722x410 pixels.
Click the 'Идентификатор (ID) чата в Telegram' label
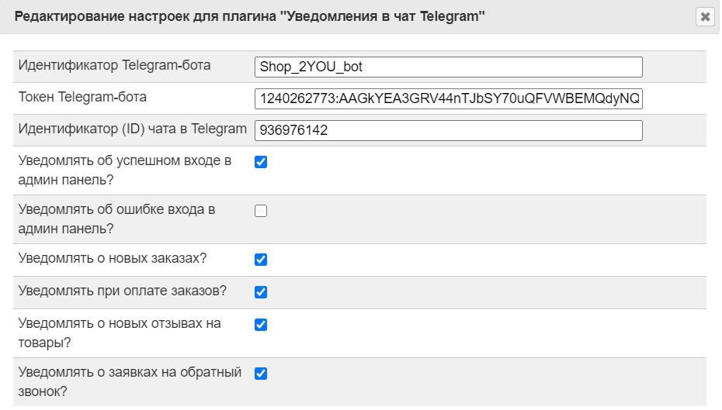click(x=133, y=129)
